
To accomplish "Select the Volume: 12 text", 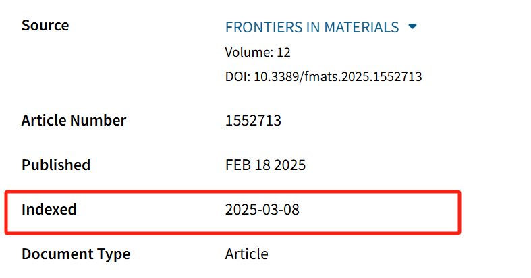I will coord(257,52).
